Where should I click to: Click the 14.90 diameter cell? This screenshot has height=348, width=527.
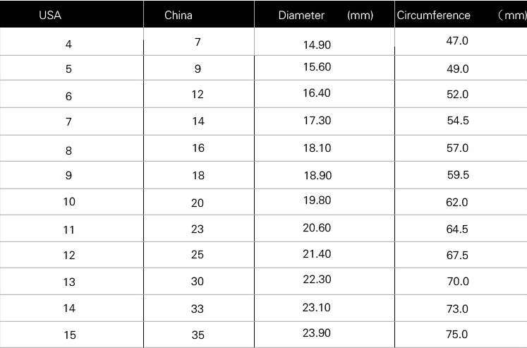317,44
